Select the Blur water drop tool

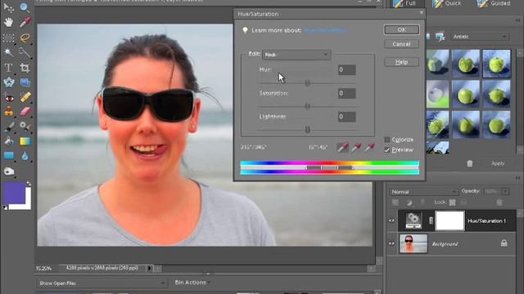tap(25, 156)
